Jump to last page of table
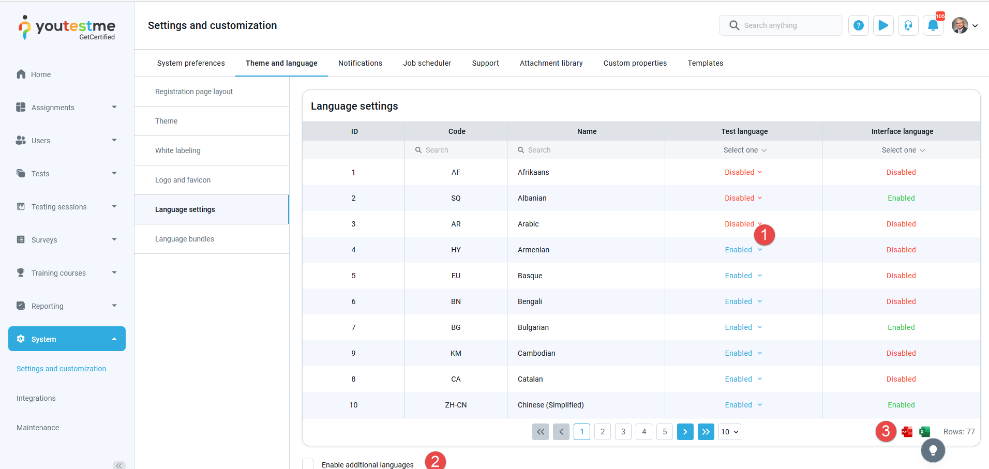This screenshot has height=469, width=989. click(706, 432)
